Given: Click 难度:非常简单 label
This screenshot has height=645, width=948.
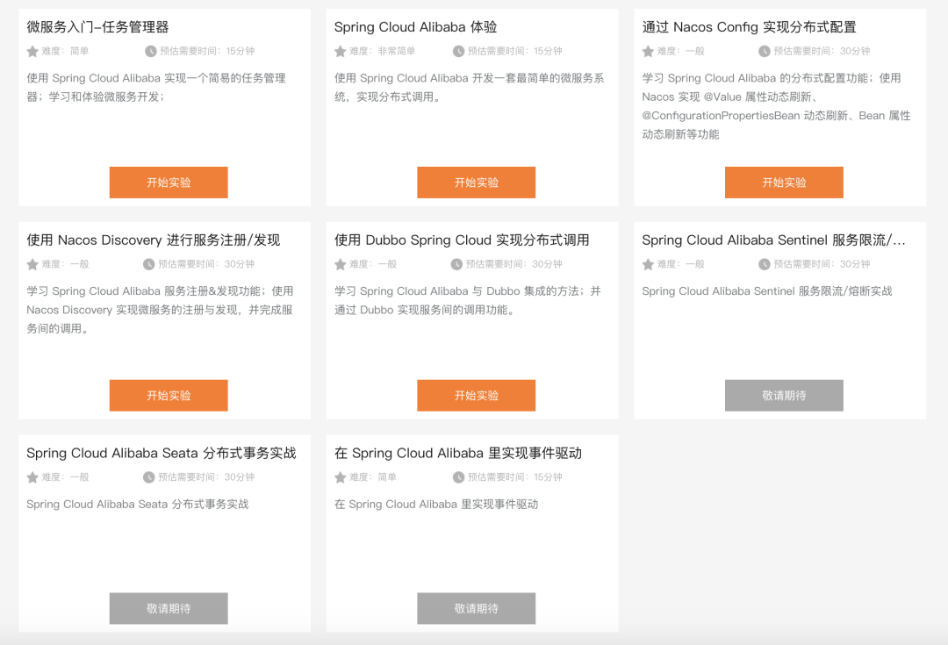Looking at the screenshot, I should tap(382, 52).
